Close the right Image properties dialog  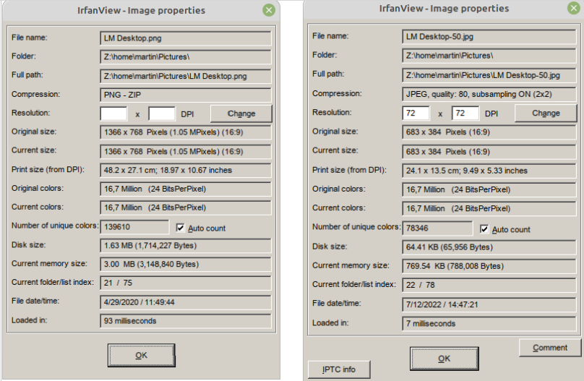[574, 8]
